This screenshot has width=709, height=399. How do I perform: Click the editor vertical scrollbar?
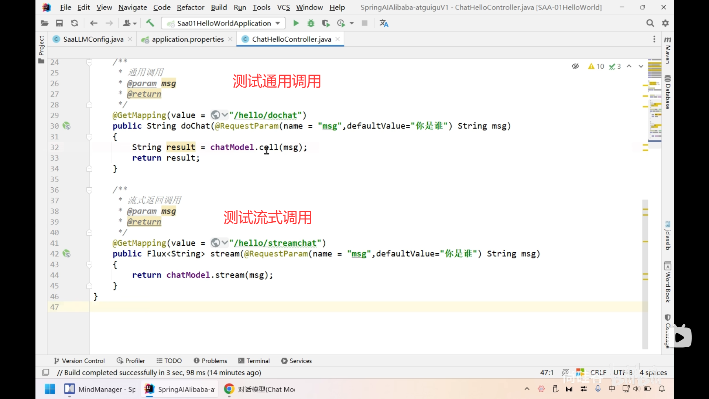[645, 273]
